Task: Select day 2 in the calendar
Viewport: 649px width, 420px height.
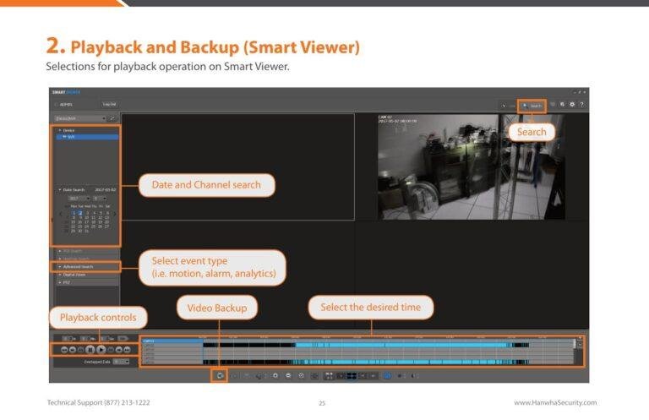Action: coord(80,213)
